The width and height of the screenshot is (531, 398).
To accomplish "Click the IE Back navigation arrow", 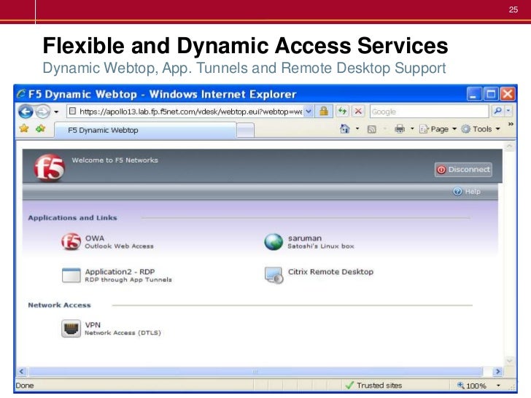I will point(26,112).
